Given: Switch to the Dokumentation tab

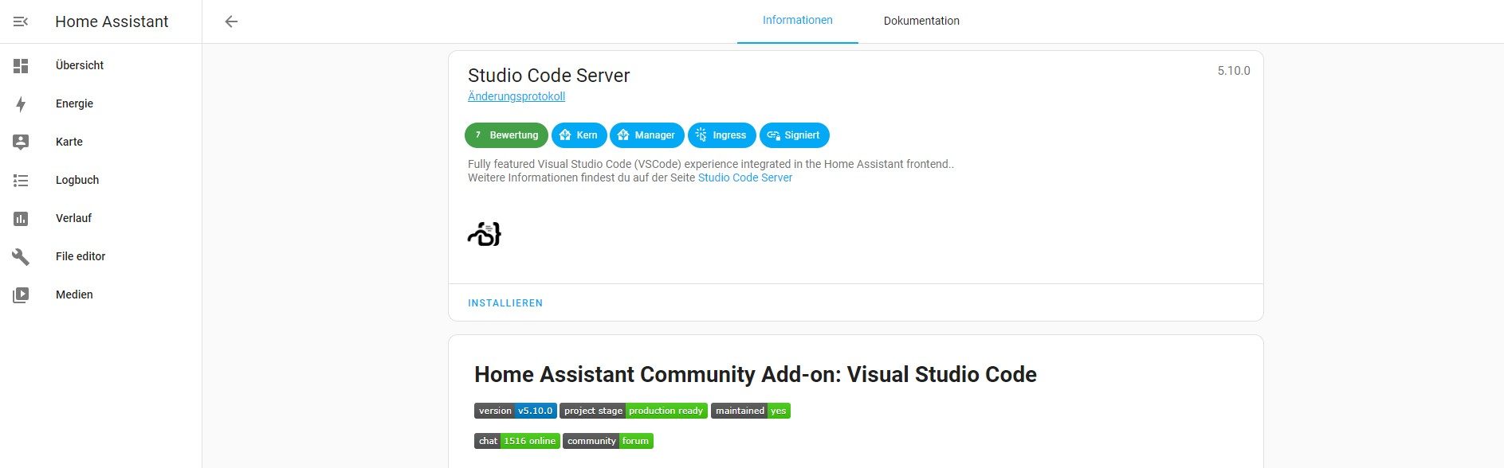Looking at the screenshot, I should pyautogui.click(x=921, y=21).
